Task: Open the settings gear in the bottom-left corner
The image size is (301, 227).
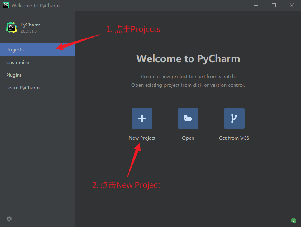Action: (9, 219)
